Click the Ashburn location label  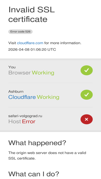click(16, 92)
